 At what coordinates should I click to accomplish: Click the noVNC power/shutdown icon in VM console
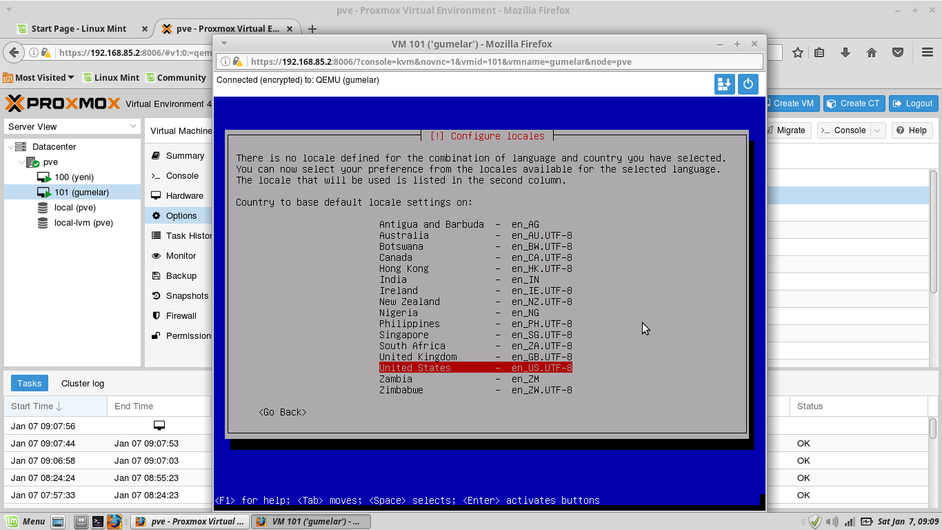748,84
